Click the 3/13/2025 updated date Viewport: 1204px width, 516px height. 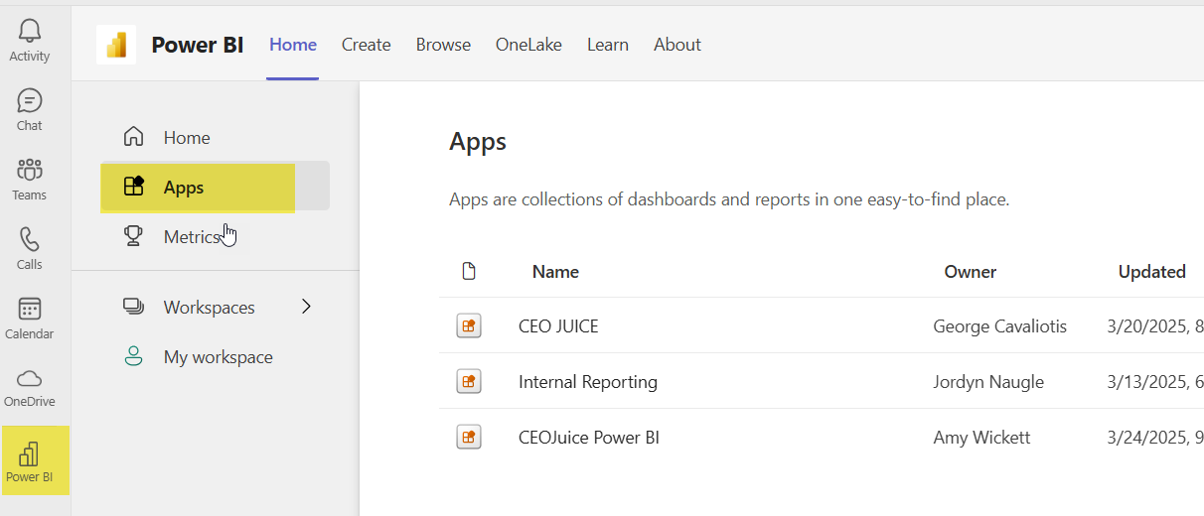pos(1155,381)
